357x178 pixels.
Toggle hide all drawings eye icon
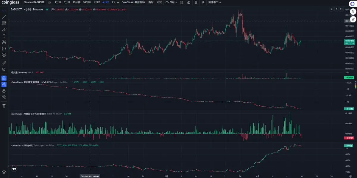(x=4, y=97)
